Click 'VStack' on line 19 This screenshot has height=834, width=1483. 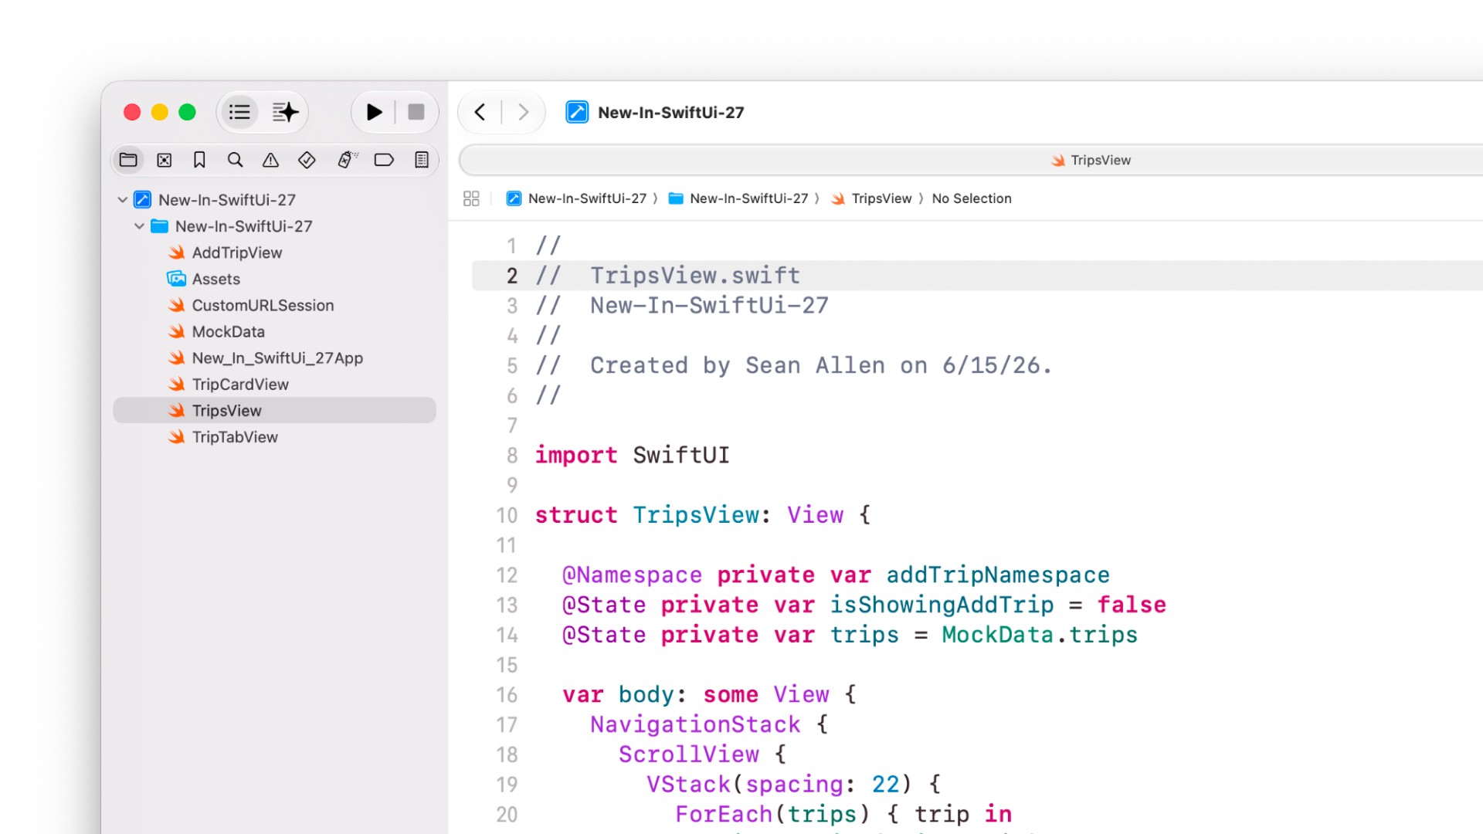pos(688,785)
